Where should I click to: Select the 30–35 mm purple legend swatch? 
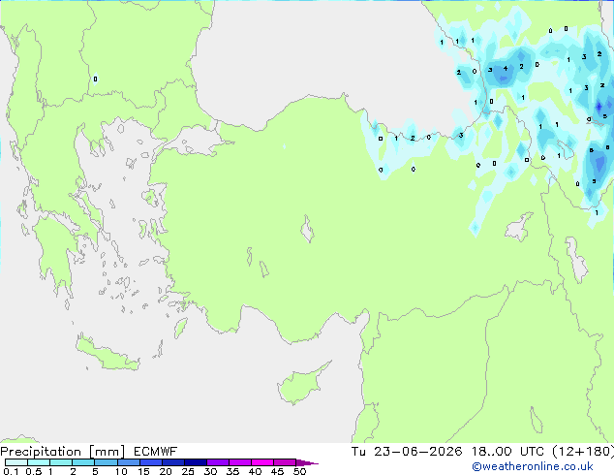coord(218,462)
